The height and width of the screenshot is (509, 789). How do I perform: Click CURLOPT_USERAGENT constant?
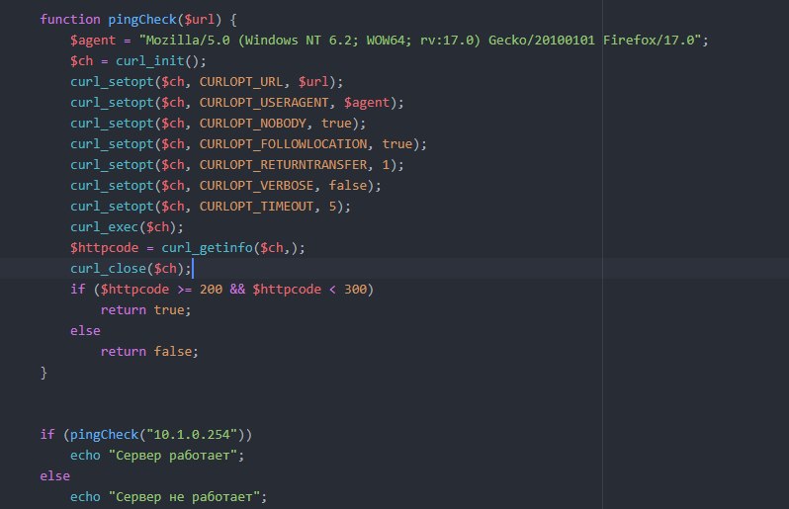[x=264, y=103]
